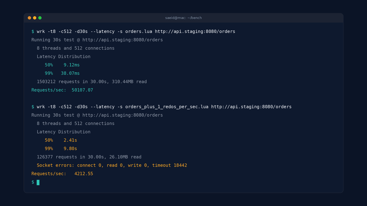Image resolution: width=367 pixels, height=206 pixels.
Task: Click the 38.07ms 99th percentile latency
Action: pos(70,73)
